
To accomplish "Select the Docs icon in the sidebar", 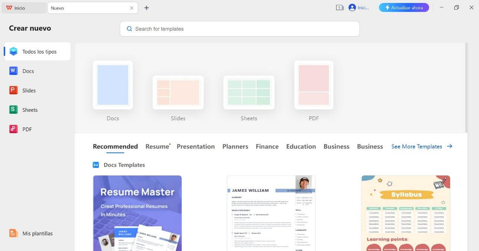I will [13, 71].
